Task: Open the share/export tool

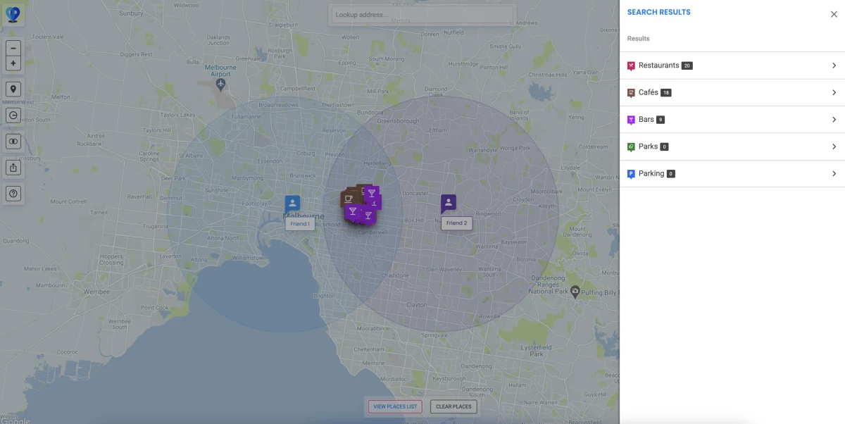Action: point(13,168)
